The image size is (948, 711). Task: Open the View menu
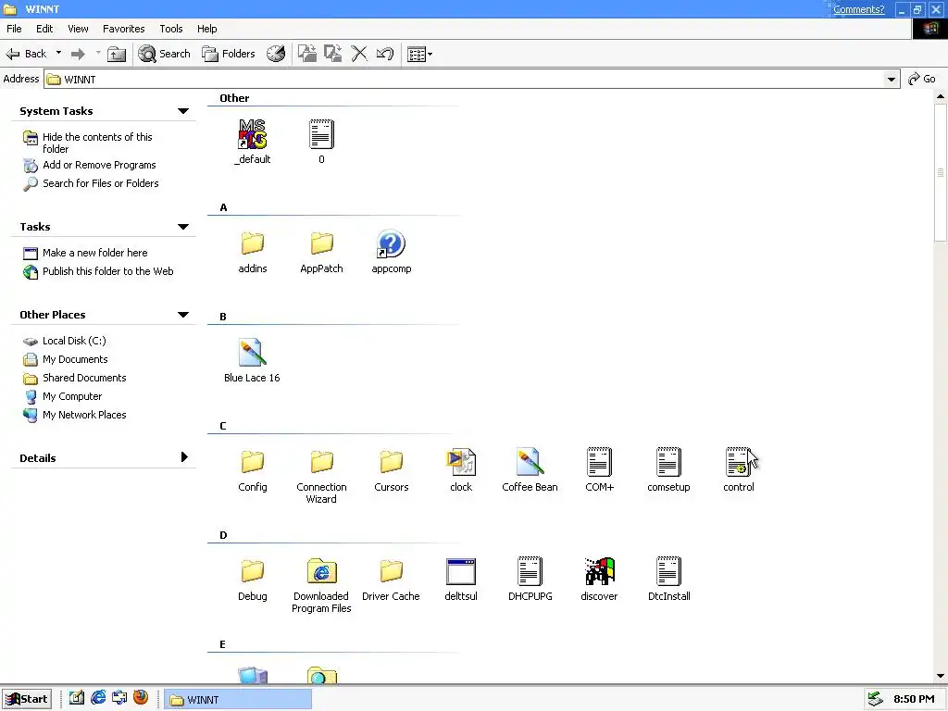click(78, 29)
